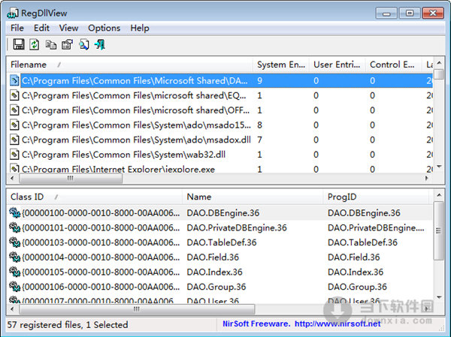Click the lower pane horizontal scrollbar left arrow

pos(12,309)
